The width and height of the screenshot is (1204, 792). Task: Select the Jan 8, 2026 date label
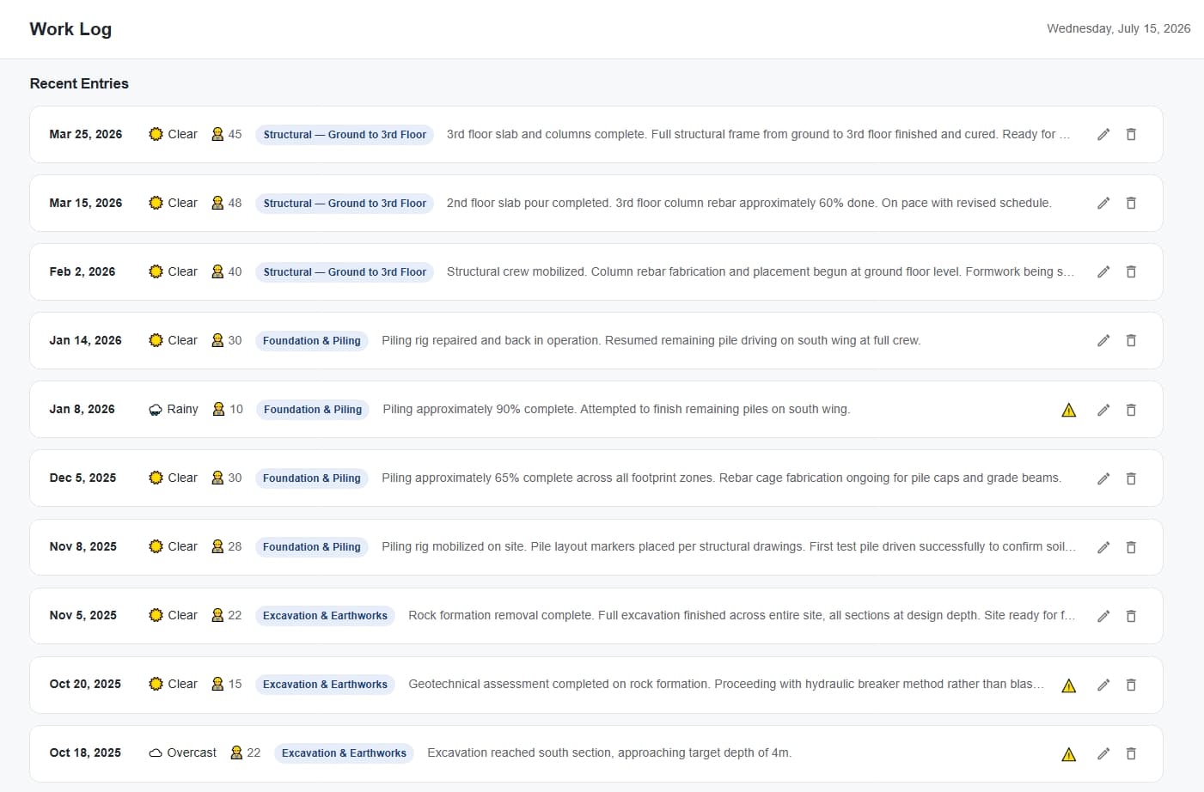[x=82, y=409]
